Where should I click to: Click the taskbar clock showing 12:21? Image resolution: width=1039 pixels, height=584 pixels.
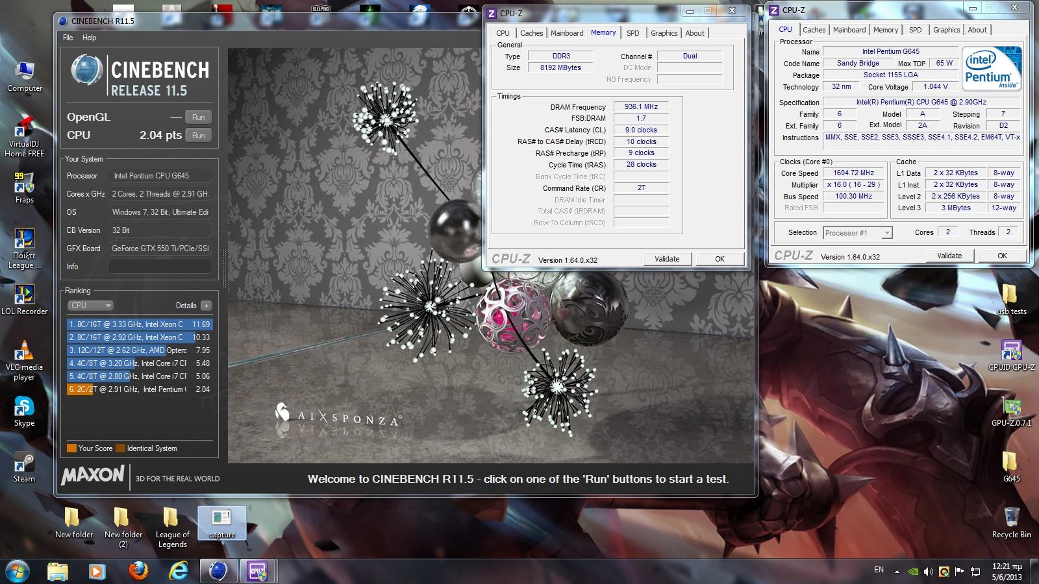(1007, 572)
